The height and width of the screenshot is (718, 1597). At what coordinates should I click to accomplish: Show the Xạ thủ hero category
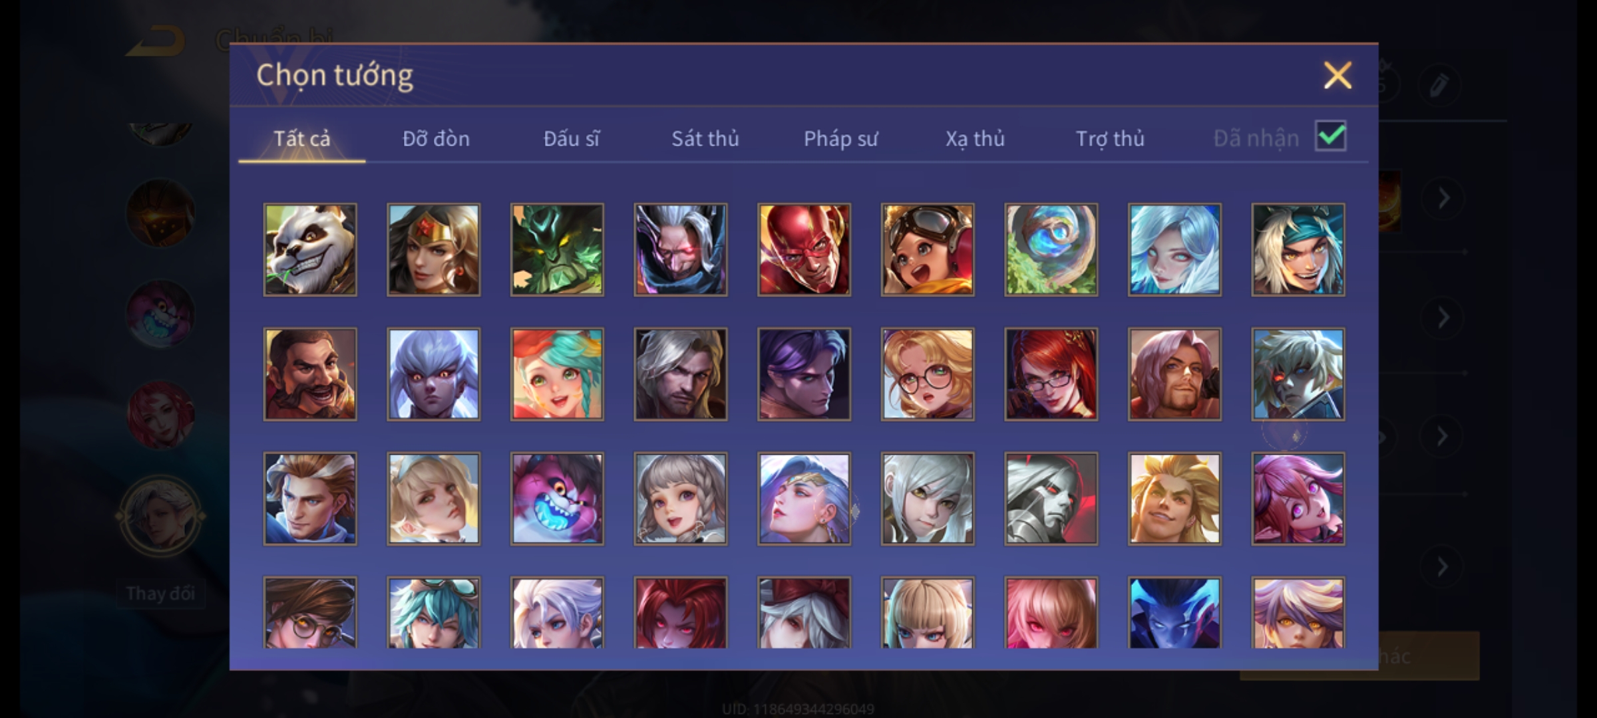pyautogui.click(x=976, y=138)
